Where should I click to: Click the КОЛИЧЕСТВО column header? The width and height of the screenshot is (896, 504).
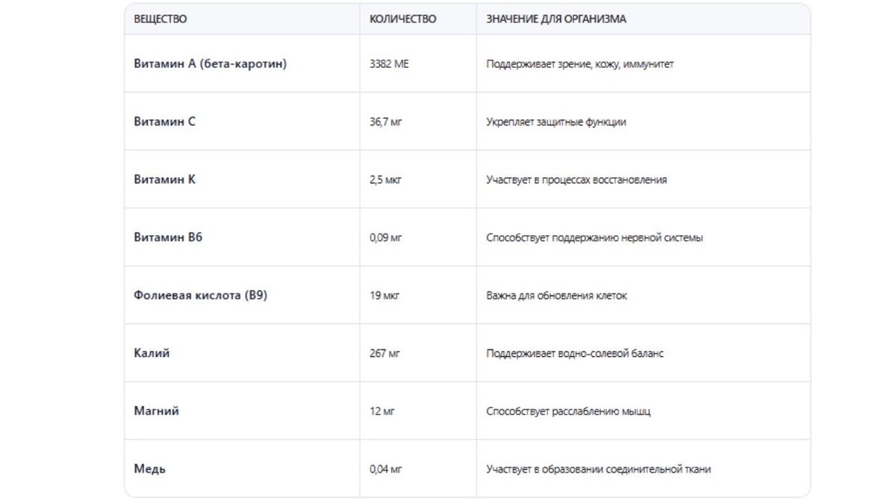click(x=403, y=19)
